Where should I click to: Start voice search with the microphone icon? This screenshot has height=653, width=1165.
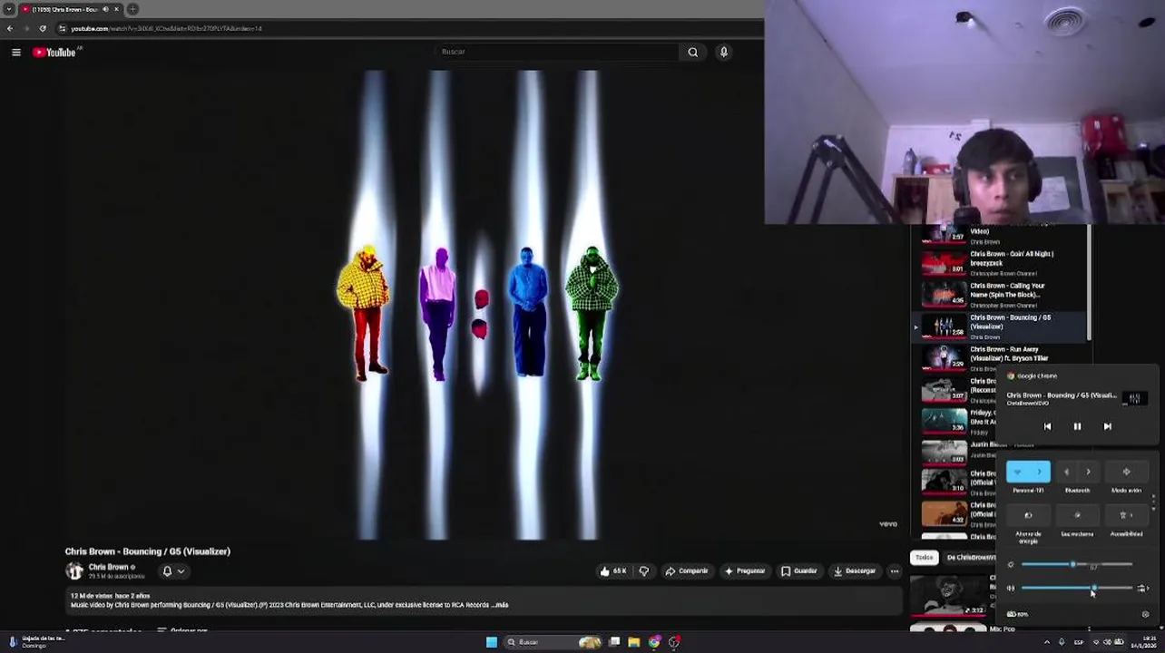pyautogui.click(x=724, y=52)
